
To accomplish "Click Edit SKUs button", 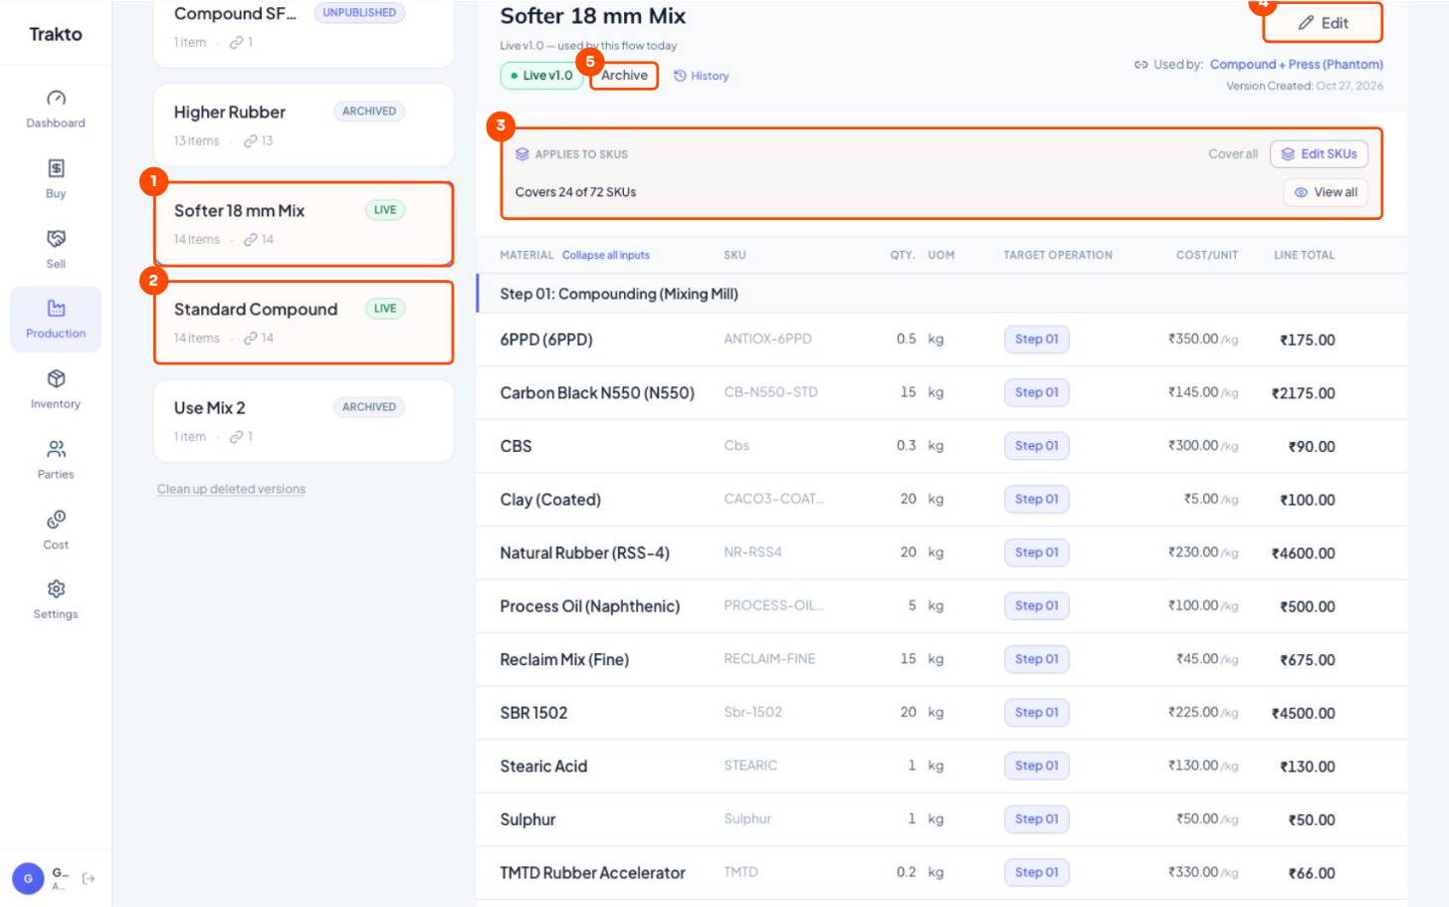I will [x=1319, y=154].
